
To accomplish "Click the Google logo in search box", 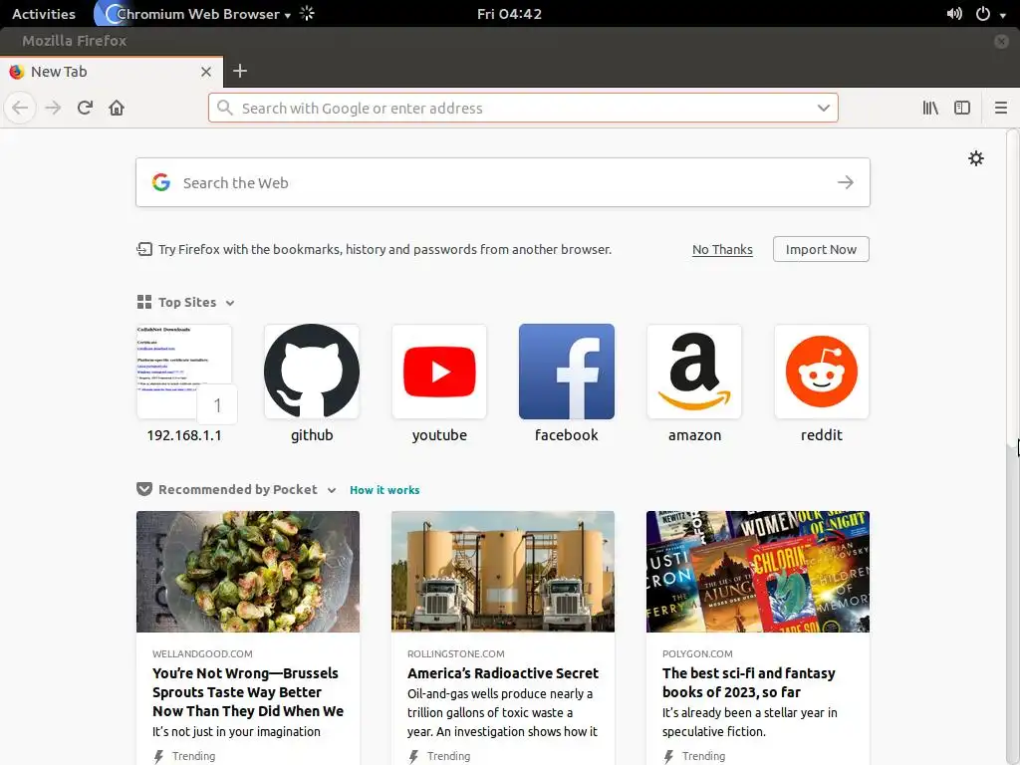I will coord(161,182).
